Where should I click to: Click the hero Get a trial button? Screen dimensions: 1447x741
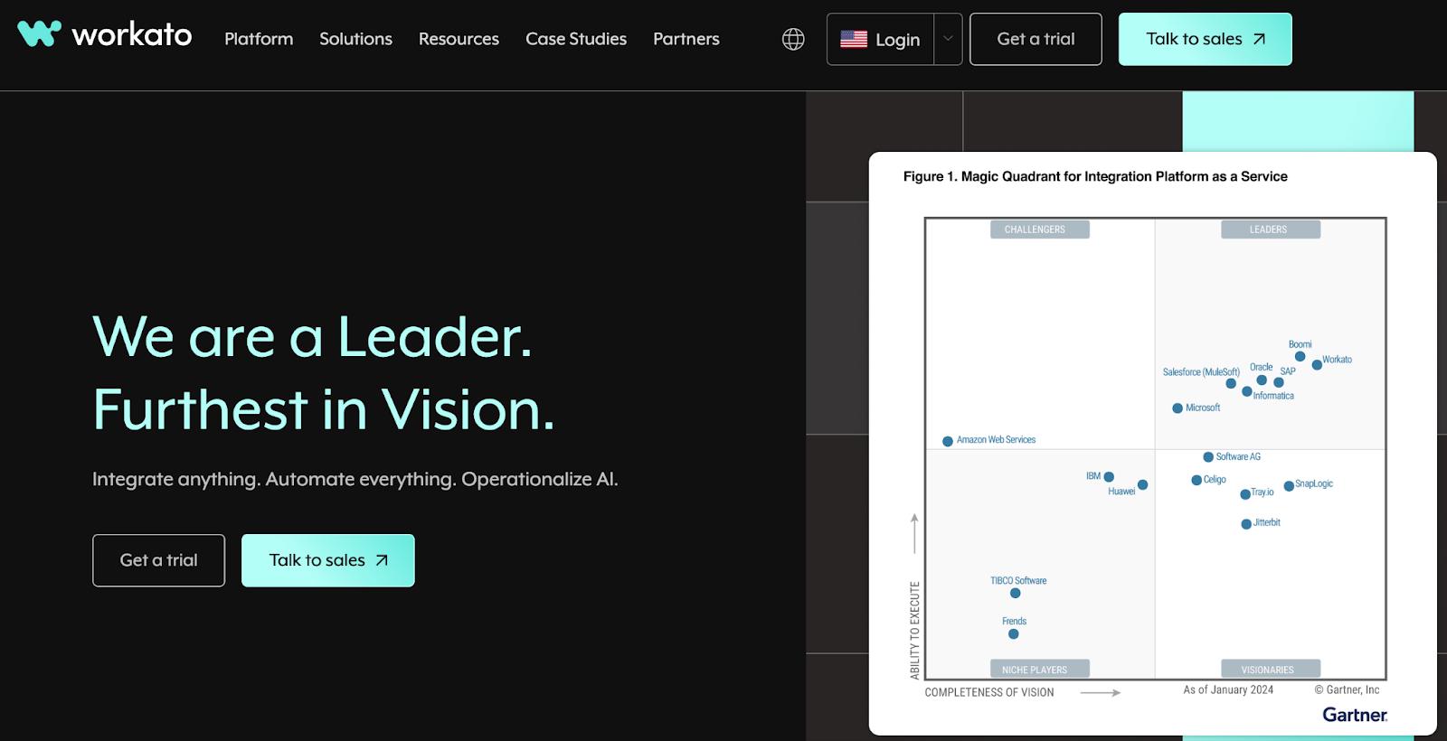pos(158,560)
